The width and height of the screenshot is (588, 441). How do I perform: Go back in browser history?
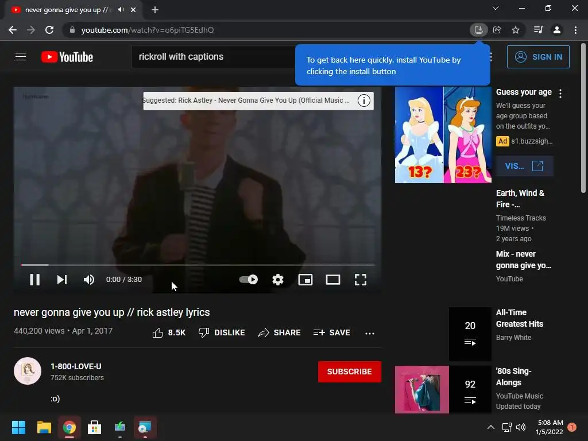click(x=13, y=30)
